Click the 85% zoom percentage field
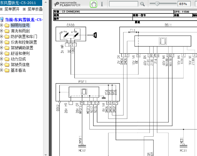 [184, 4]
